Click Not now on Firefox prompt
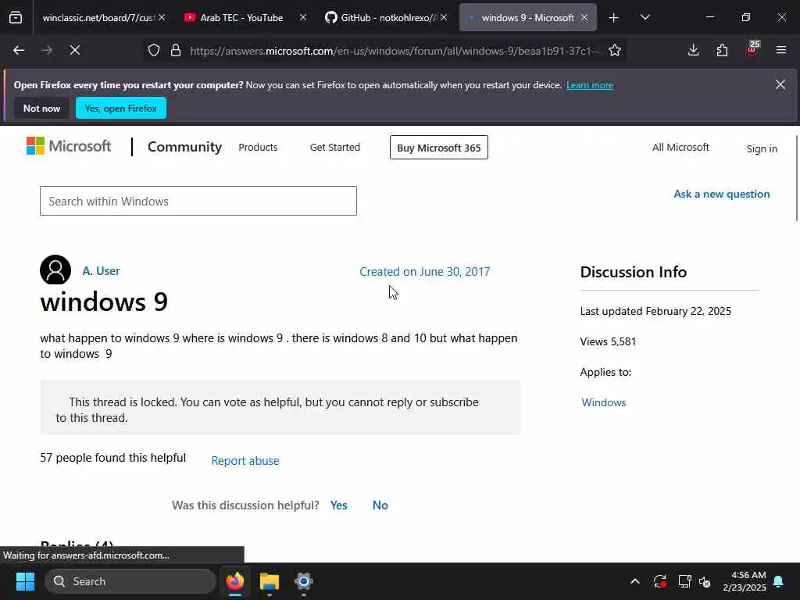Viewport: 800px width, 600px height. tap(42, 109)
